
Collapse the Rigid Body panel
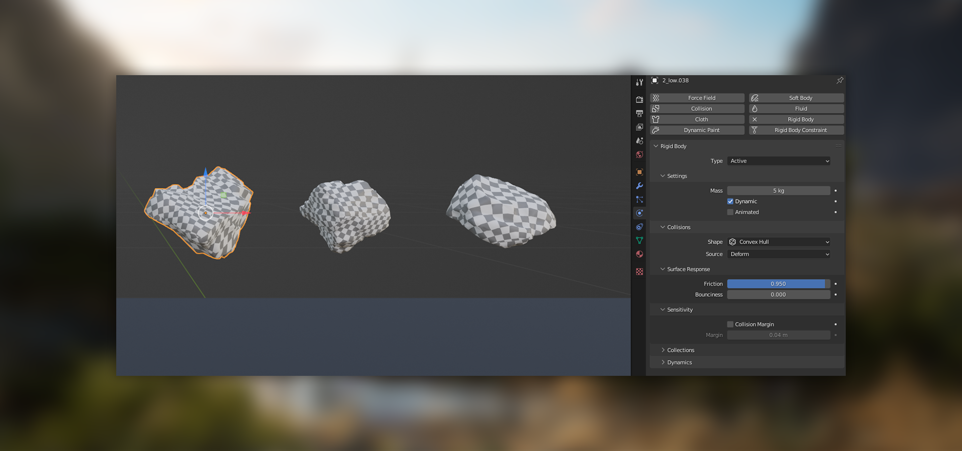[x=656, y=146]
